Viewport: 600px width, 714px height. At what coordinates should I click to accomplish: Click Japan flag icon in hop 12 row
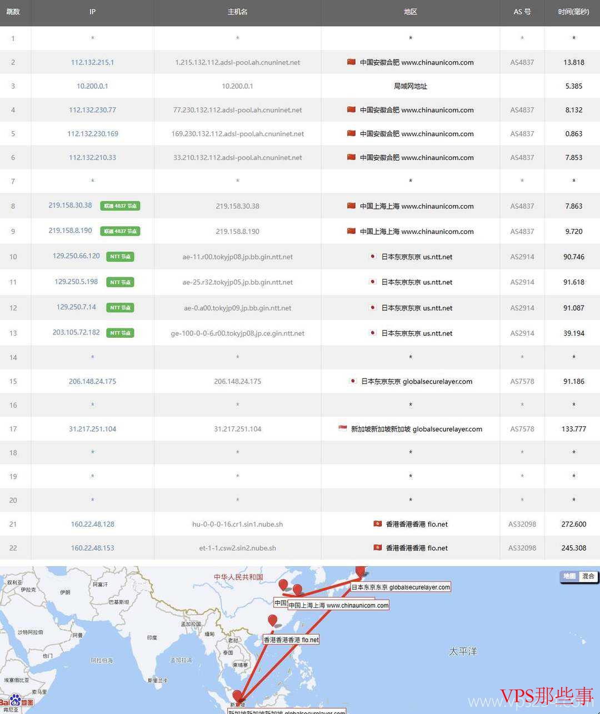click(x=373, y=307)
